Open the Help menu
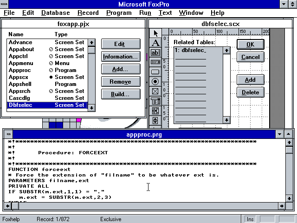Viewport: 297px width, 223px height. tap(218, 13)
